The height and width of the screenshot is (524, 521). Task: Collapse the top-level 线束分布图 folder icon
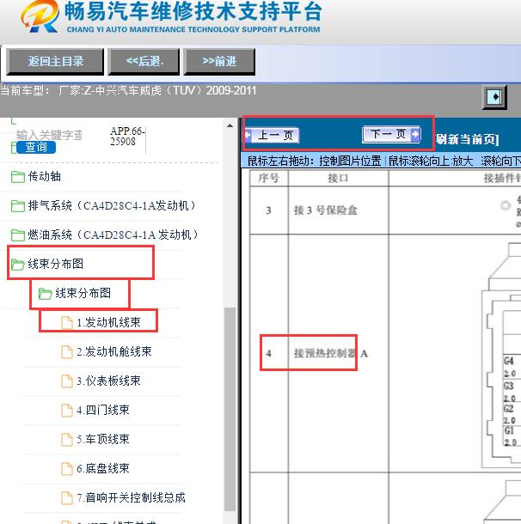click(x=17, y=265)
